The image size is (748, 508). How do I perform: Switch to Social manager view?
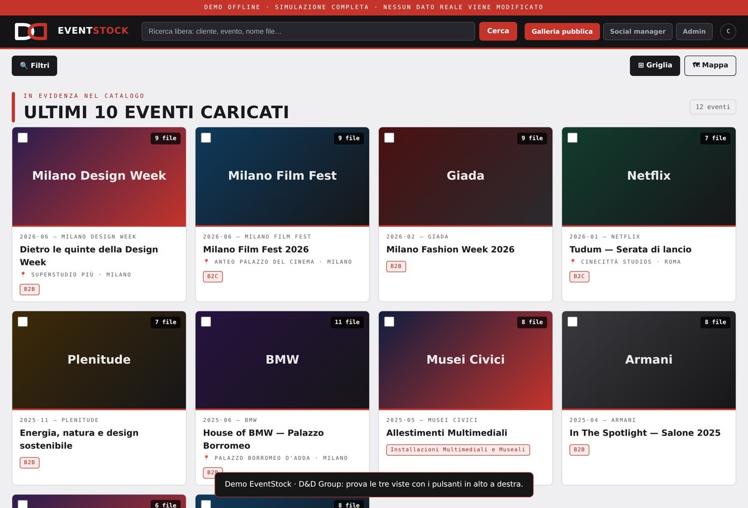click(638, 31)
